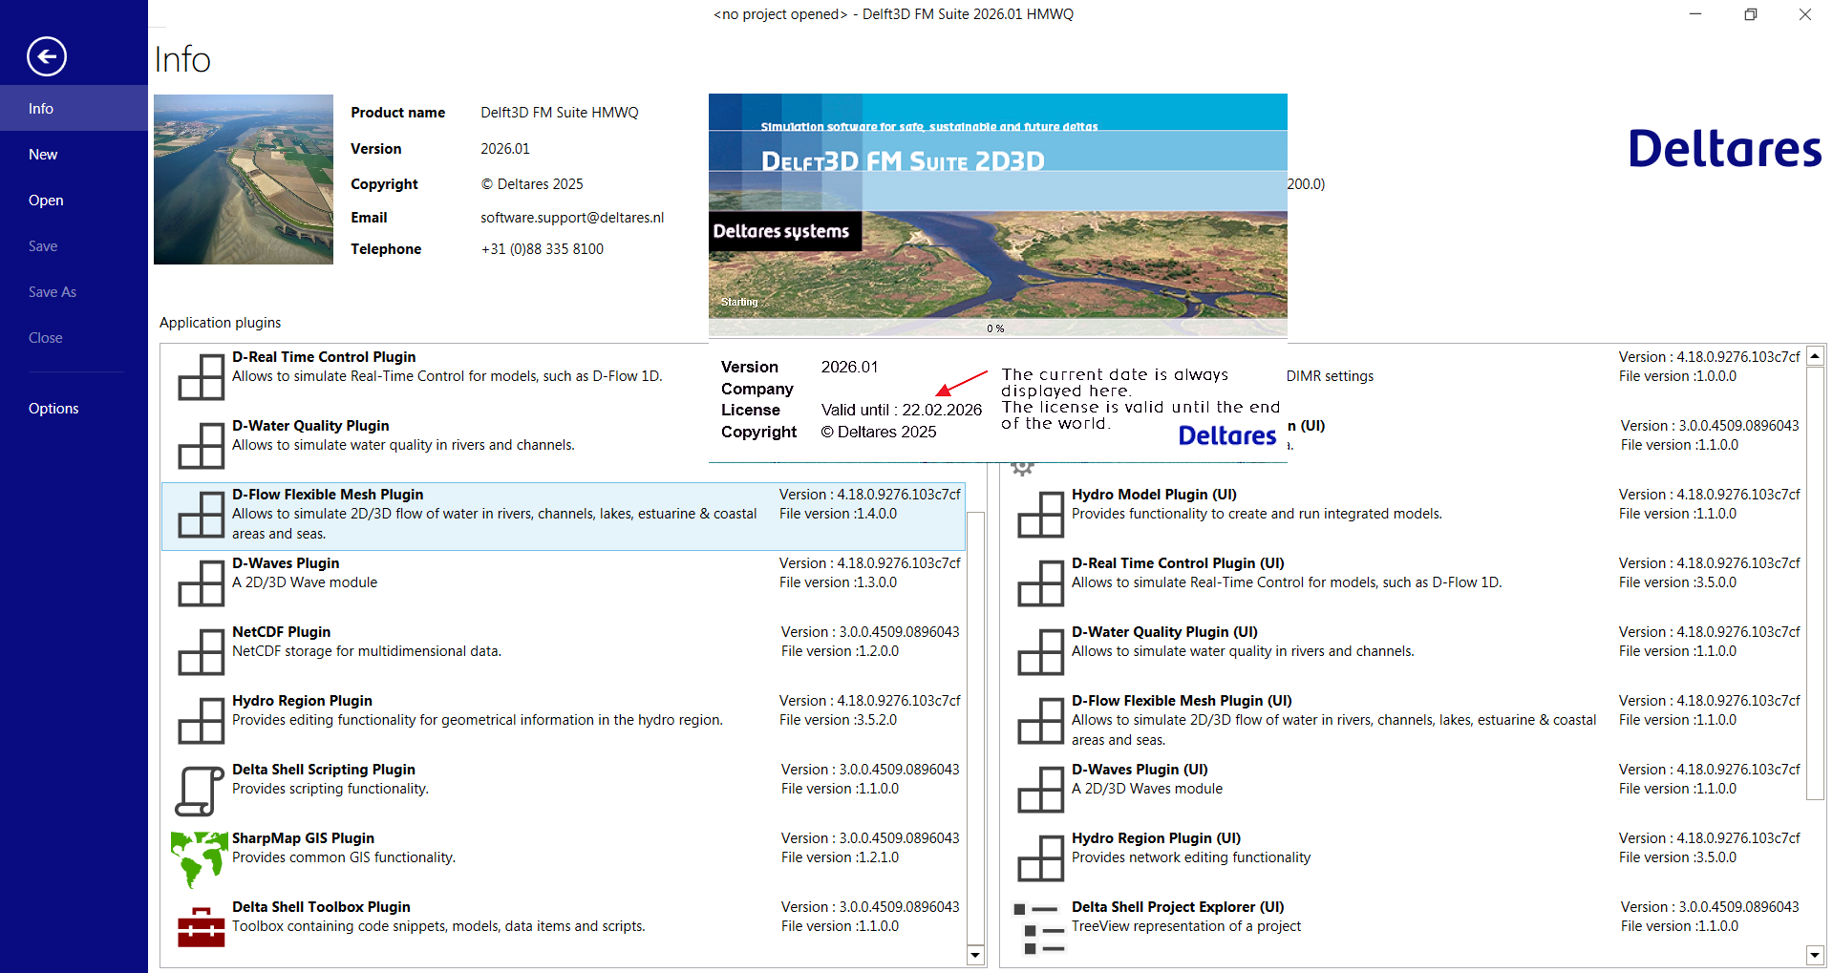Click the D-Water Quality Plugin icon

(202, 446)
